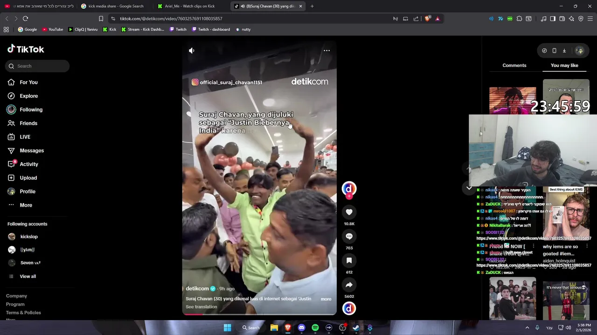Open the Program footer link
Screen dimensions: 597x335
pyautogui.click(x=15, y=304)
